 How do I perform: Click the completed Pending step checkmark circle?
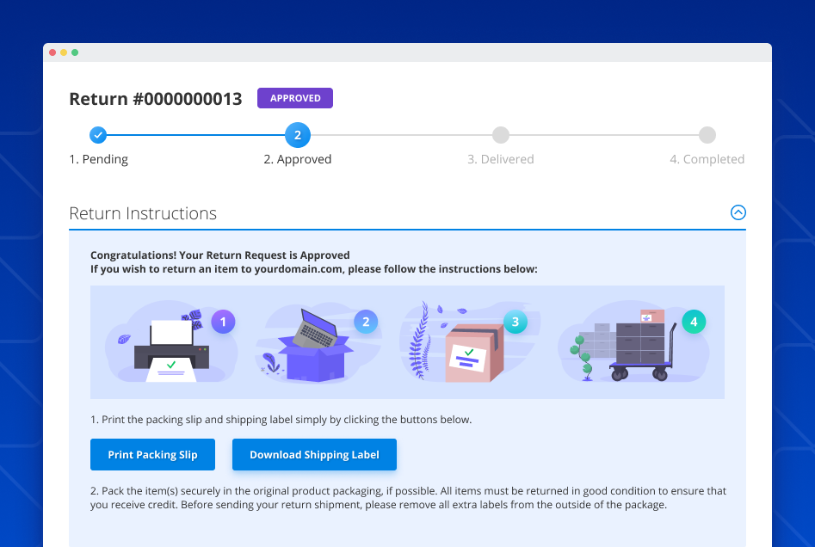pos(98,135)
